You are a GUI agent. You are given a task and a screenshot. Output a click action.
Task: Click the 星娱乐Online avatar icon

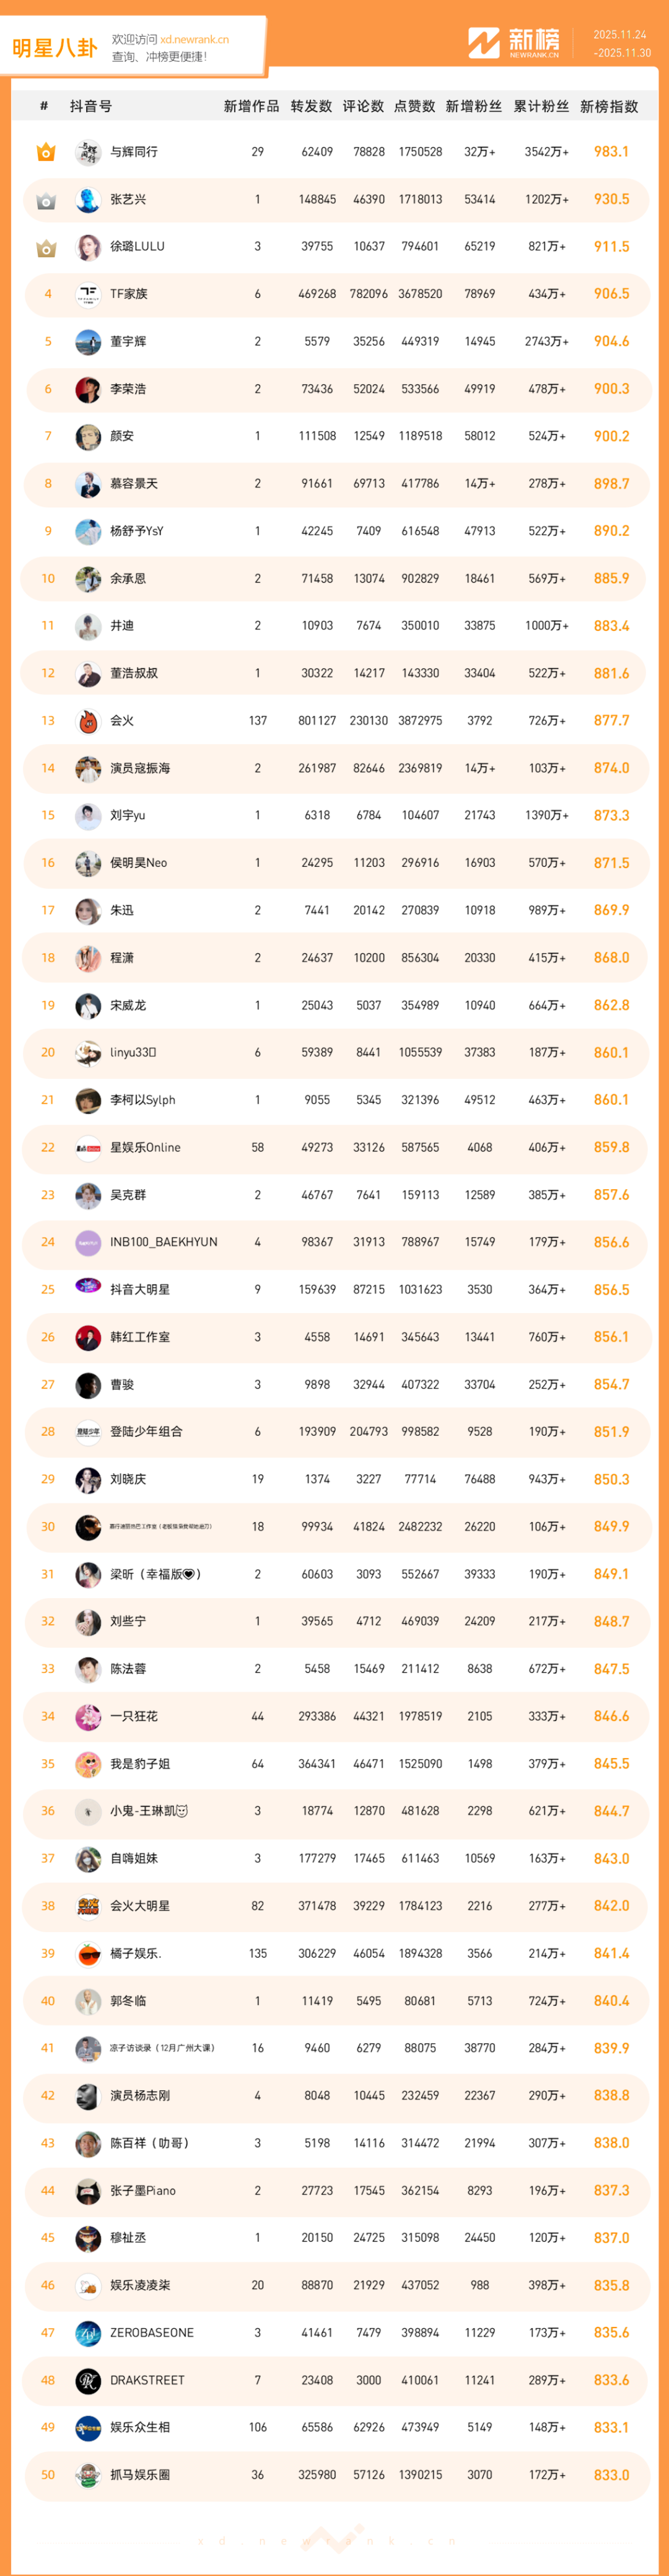click(x=88, y=1148)
